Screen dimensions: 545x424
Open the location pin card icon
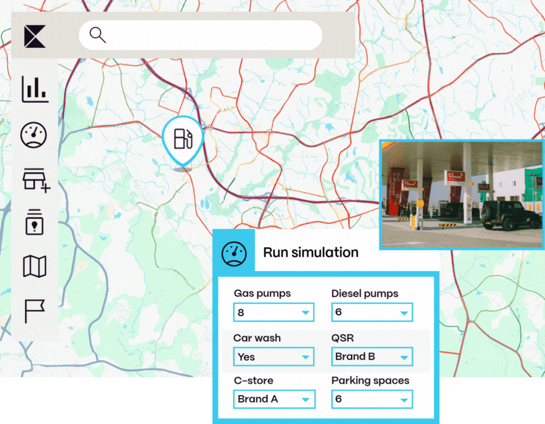(34, 222)
